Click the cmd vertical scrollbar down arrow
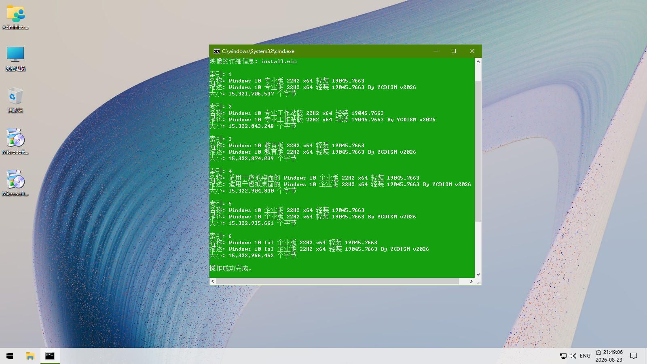This screenshot has height=364, width=647. (478, 274)
